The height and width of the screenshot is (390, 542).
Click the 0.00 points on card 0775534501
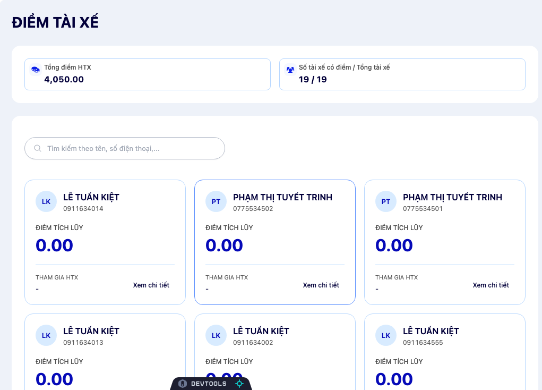pos(394,245)
